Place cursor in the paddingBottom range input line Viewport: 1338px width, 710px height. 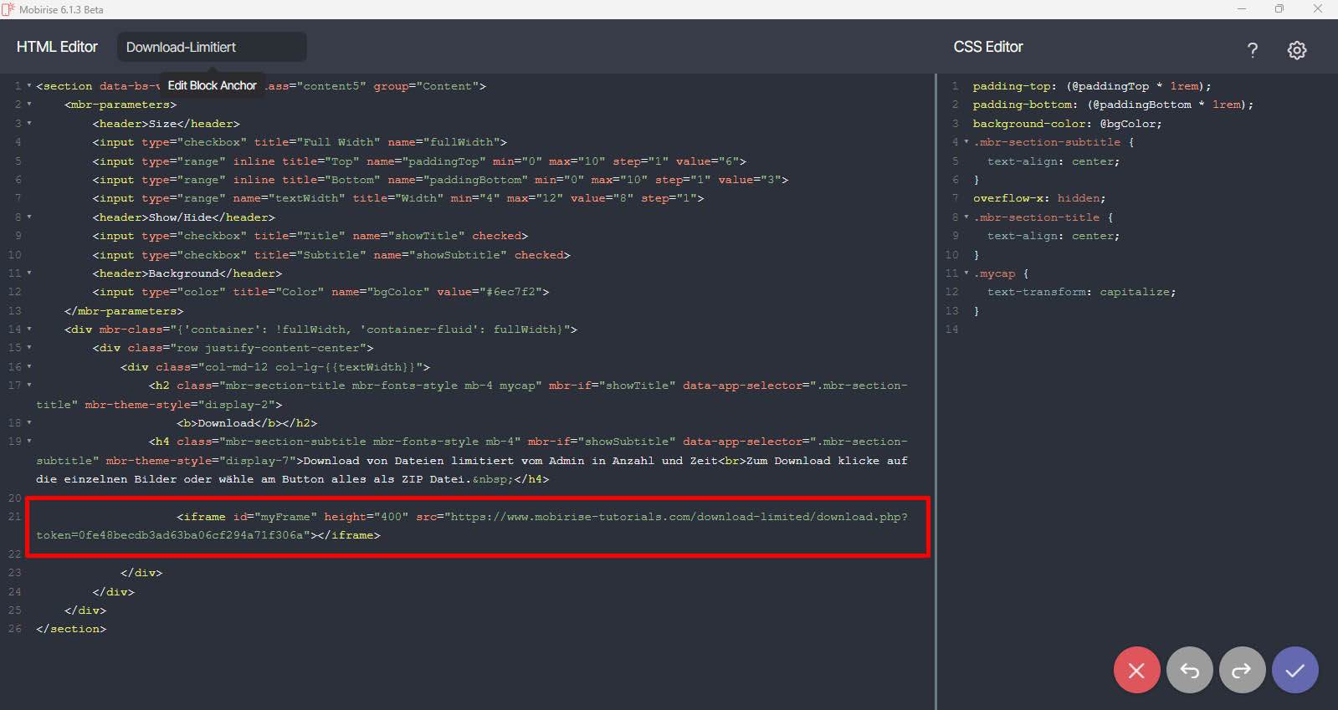click(x=440, y=180)
